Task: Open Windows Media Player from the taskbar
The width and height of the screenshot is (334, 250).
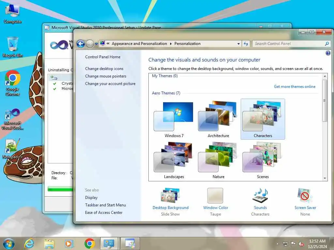Action: point(69,243)
